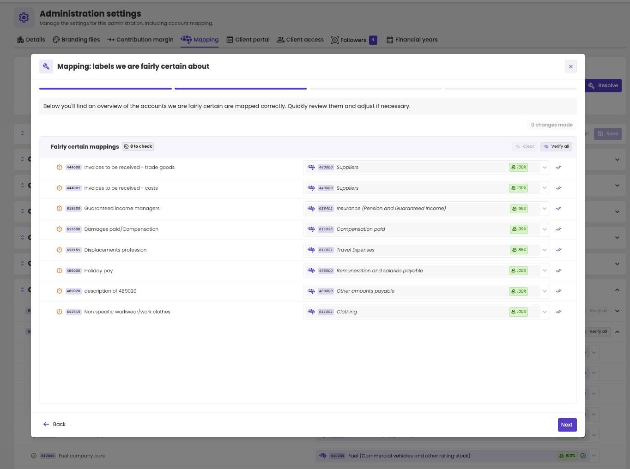
Task: Open the Client access tab
Action: [x=300, y=40]
